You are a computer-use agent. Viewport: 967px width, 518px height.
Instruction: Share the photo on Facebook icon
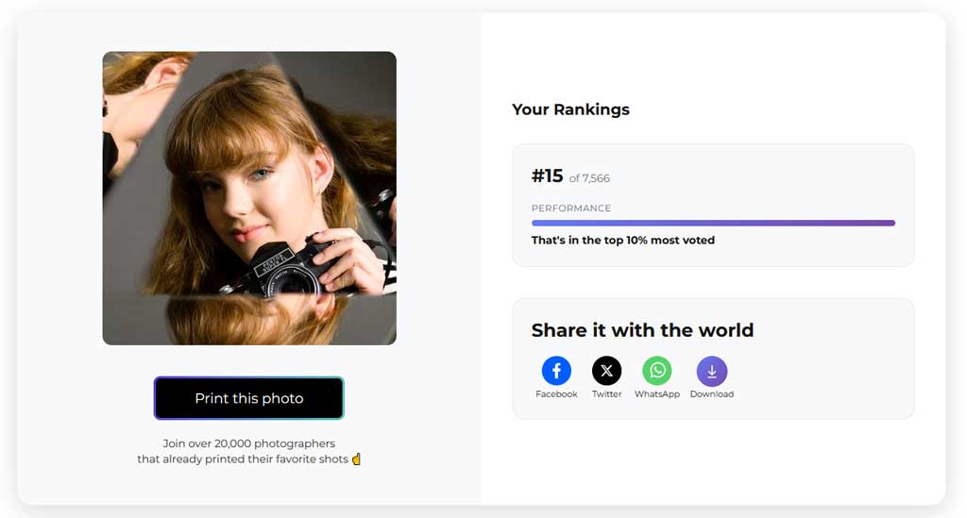pos(556,371)
